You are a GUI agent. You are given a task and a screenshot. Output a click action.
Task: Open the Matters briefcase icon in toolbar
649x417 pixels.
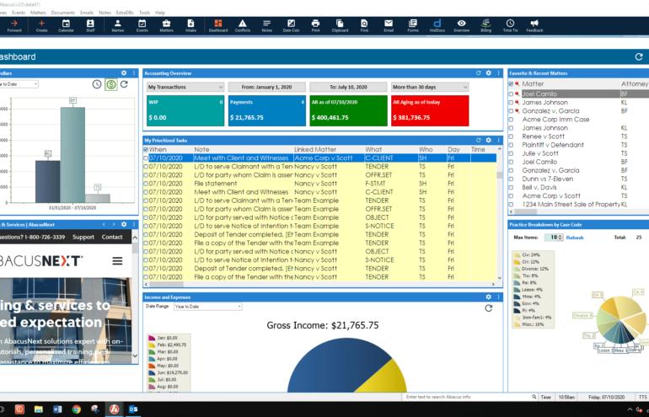coord(166,25)
